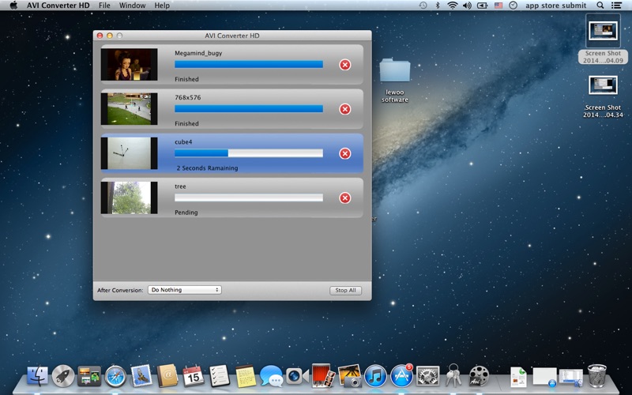Open the Time Machine menu bar icon
632x395 pixels.
click(423, 6)
